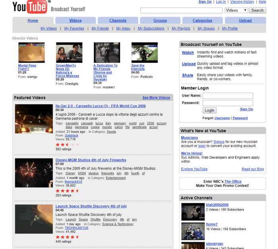The image size is (278, 249).
Task: Rate the Ita-Ger 2-0 video using stars
Action: pyautogui.click(x=68, y=145)
